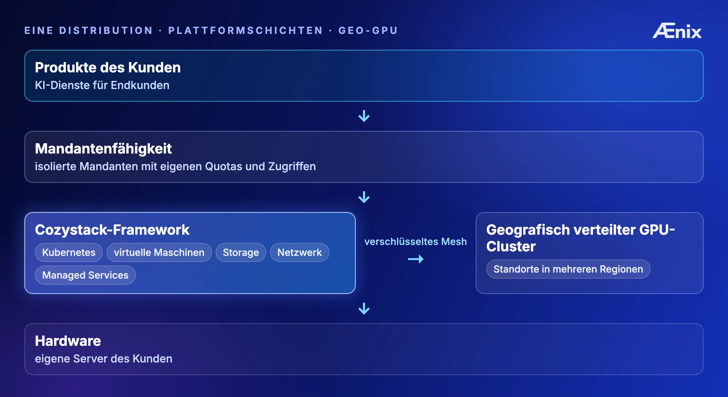Click text eigene Server des Kunden
Screen dimensions: 728x397
[x=103, y=359]
